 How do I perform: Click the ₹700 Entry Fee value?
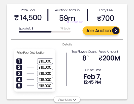click(106, 18)
